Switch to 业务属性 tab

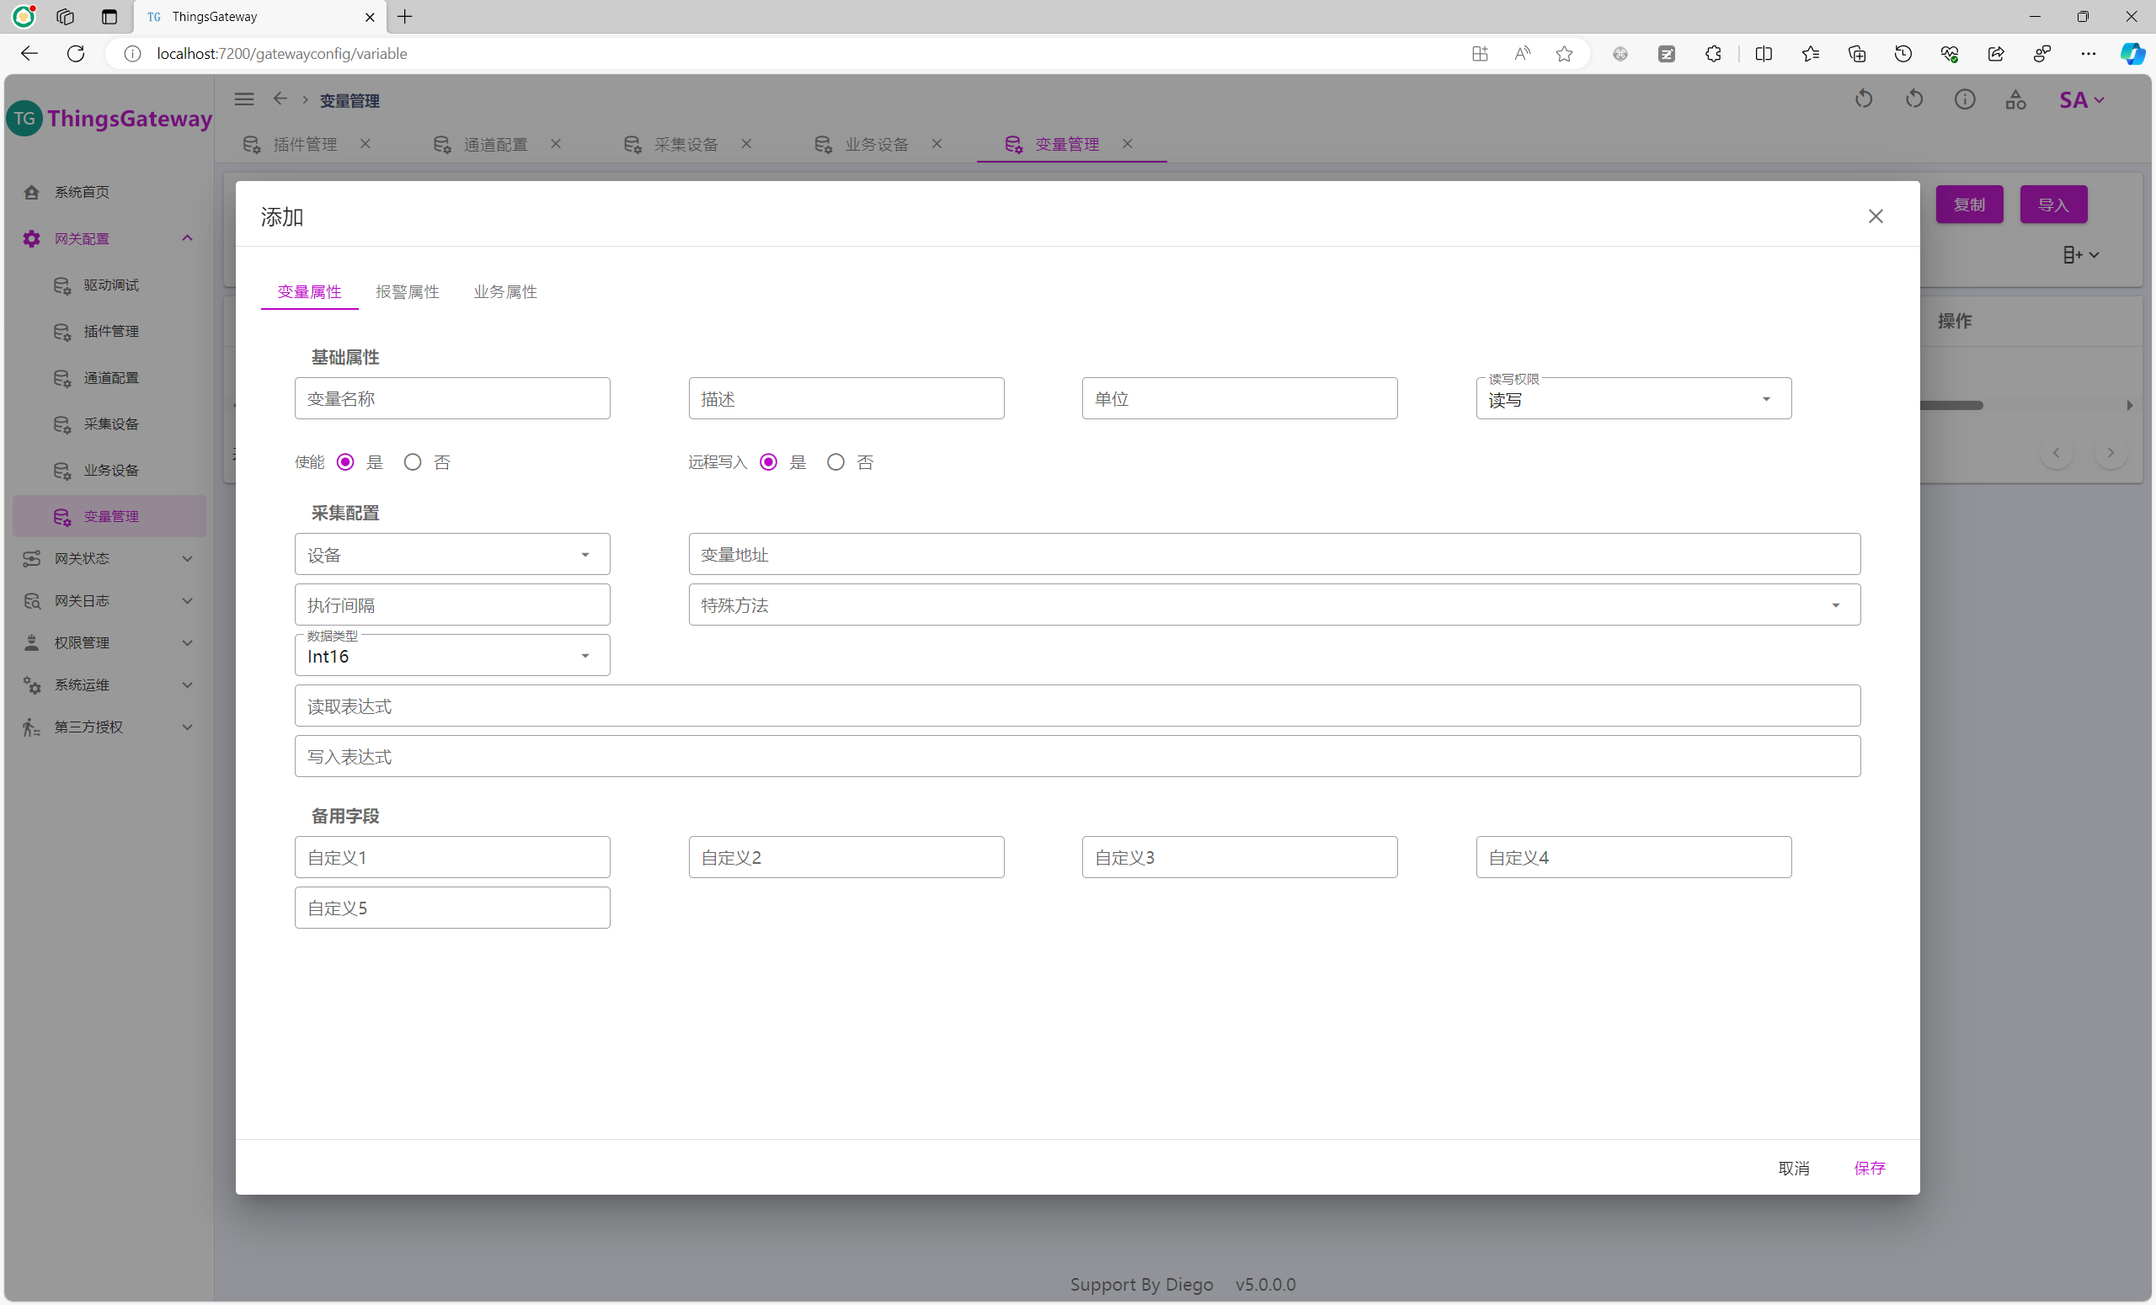pyautogui.click(x=504, y=292)
